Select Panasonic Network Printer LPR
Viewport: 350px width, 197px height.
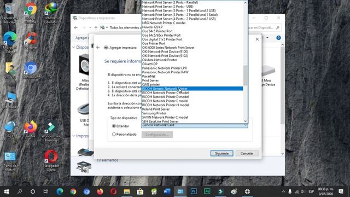click(192, 68)
